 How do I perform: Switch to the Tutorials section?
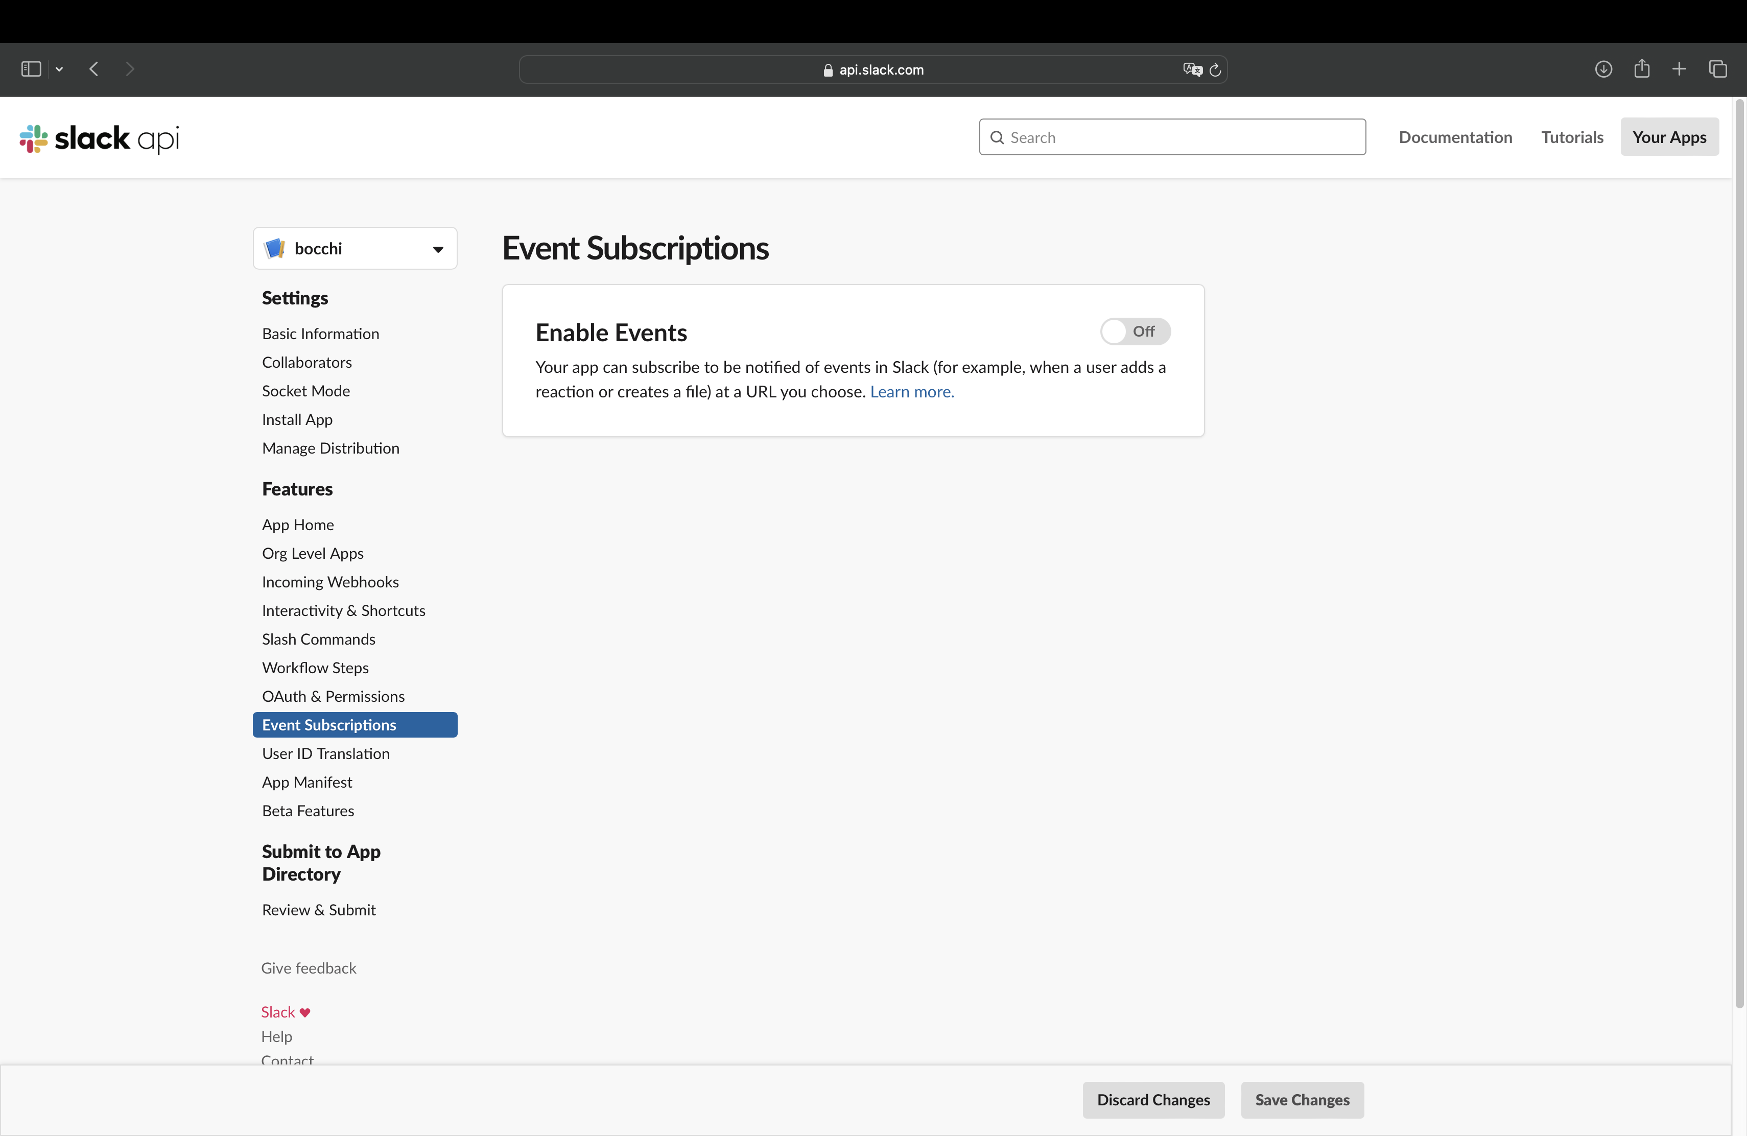[x=1572, y=136]
